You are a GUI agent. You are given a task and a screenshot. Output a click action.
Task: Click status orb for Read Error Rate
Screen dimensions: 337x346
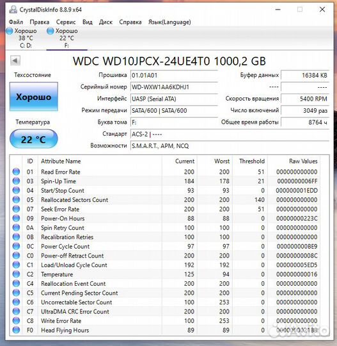click(16, 172)
